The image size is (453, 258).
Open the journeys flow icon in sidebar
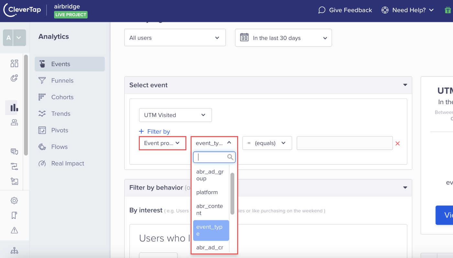click(x=14, y=166)
